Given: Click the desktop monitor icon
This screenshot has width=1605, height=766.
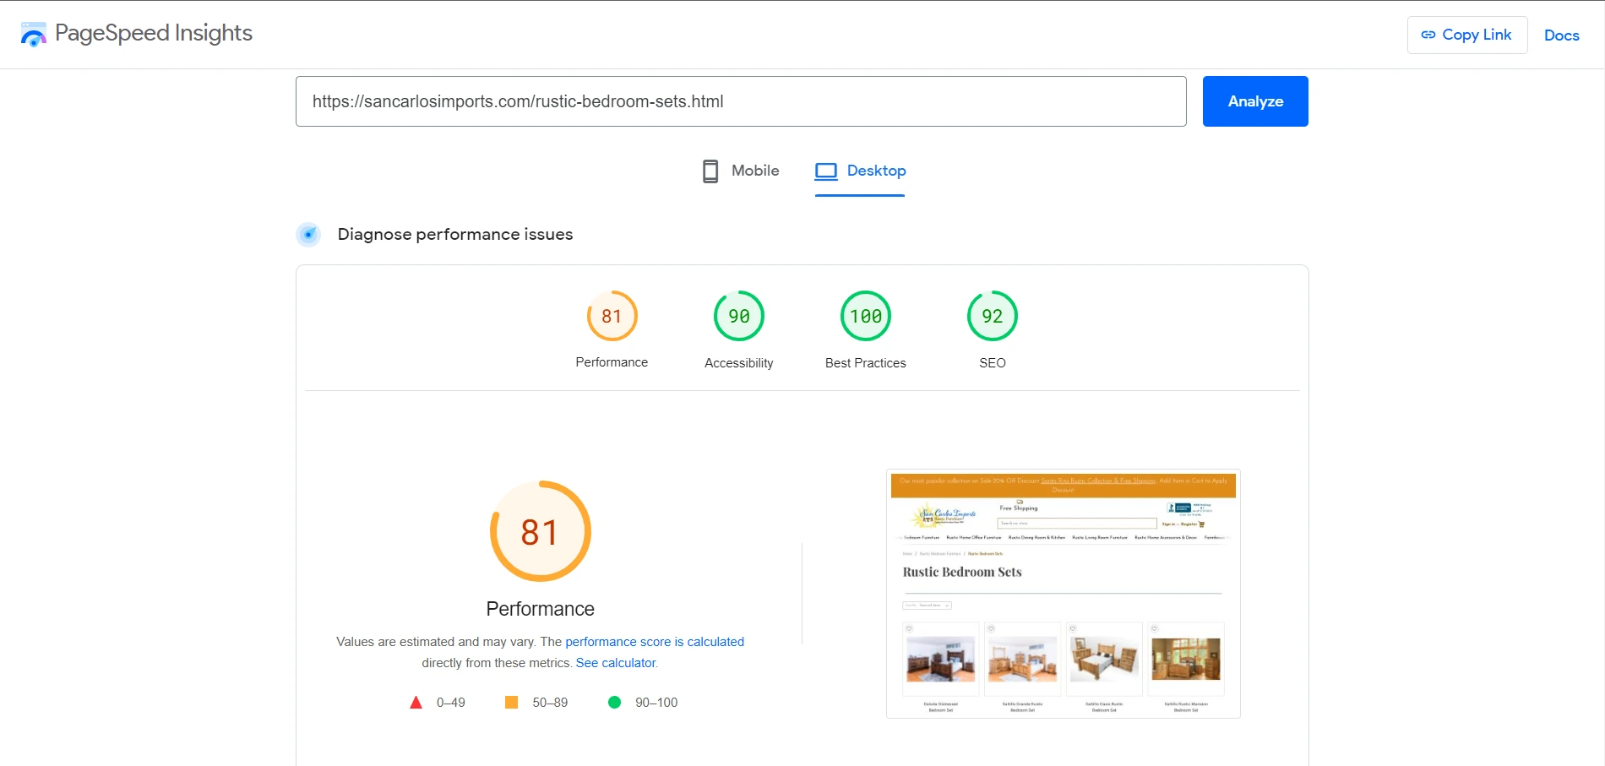Looking at the screenshot, I should coord(826,171).
